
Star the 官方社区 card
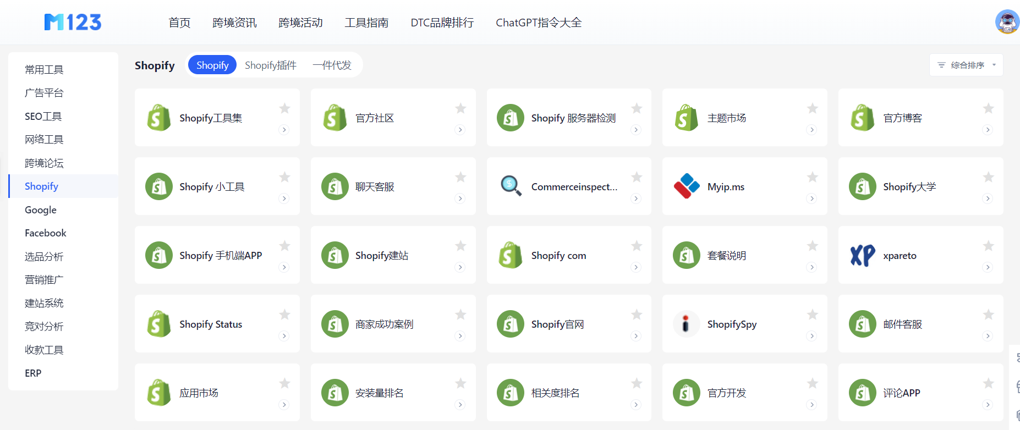pos(460,108)
